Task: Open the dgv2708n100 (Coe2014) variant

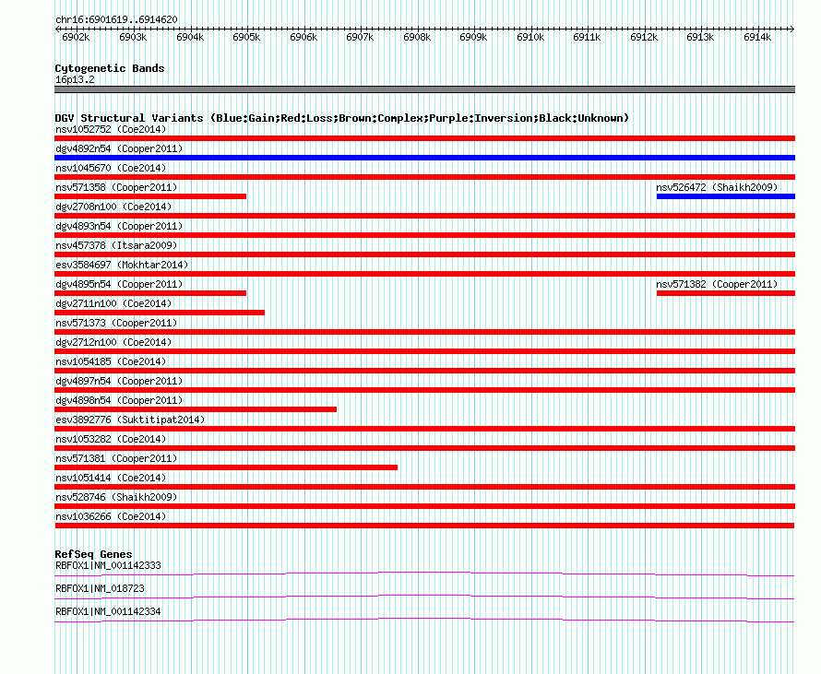Action: (x=113, y=207)
